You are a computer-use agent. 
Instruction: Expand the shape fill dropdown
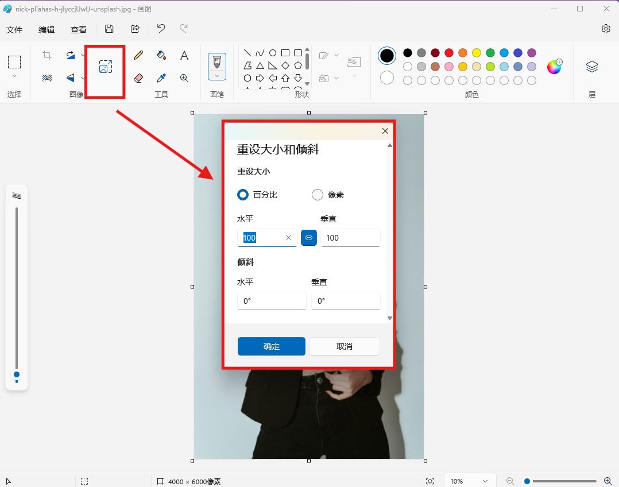tap(336, 78)
